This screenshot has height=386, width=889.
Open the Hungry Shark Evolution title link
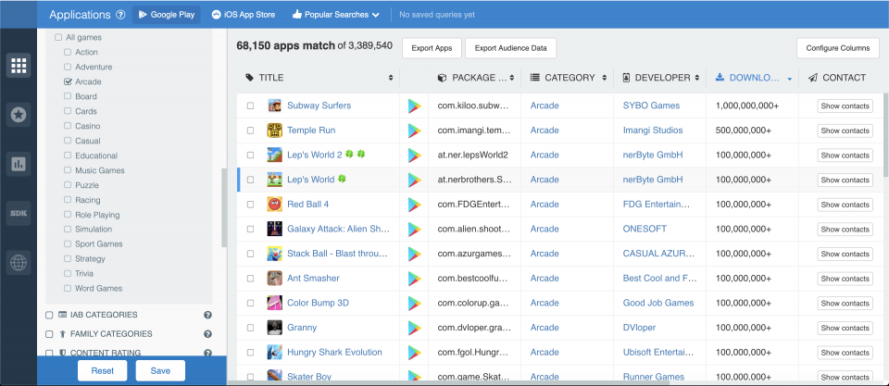tap(334, 352)
